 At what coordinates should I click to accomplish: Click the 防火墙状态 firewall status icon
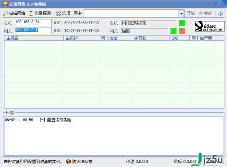(68, 161)
